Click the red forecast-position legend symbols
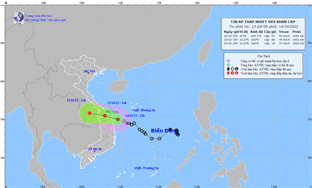Image resolution: width=312 pixels, height=188 pixels. tap(232, 73)
